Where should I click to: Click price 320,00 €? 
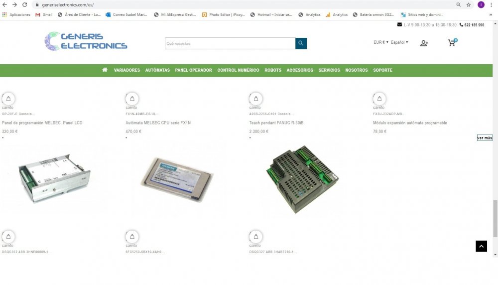(10, 131)
